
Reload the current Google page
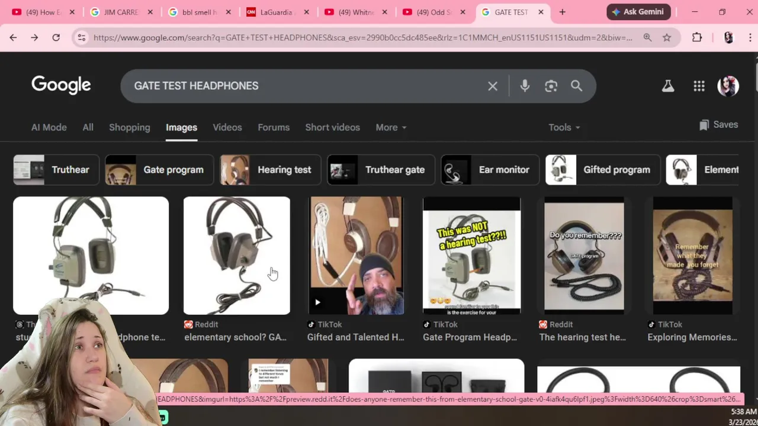click(56, 37)
